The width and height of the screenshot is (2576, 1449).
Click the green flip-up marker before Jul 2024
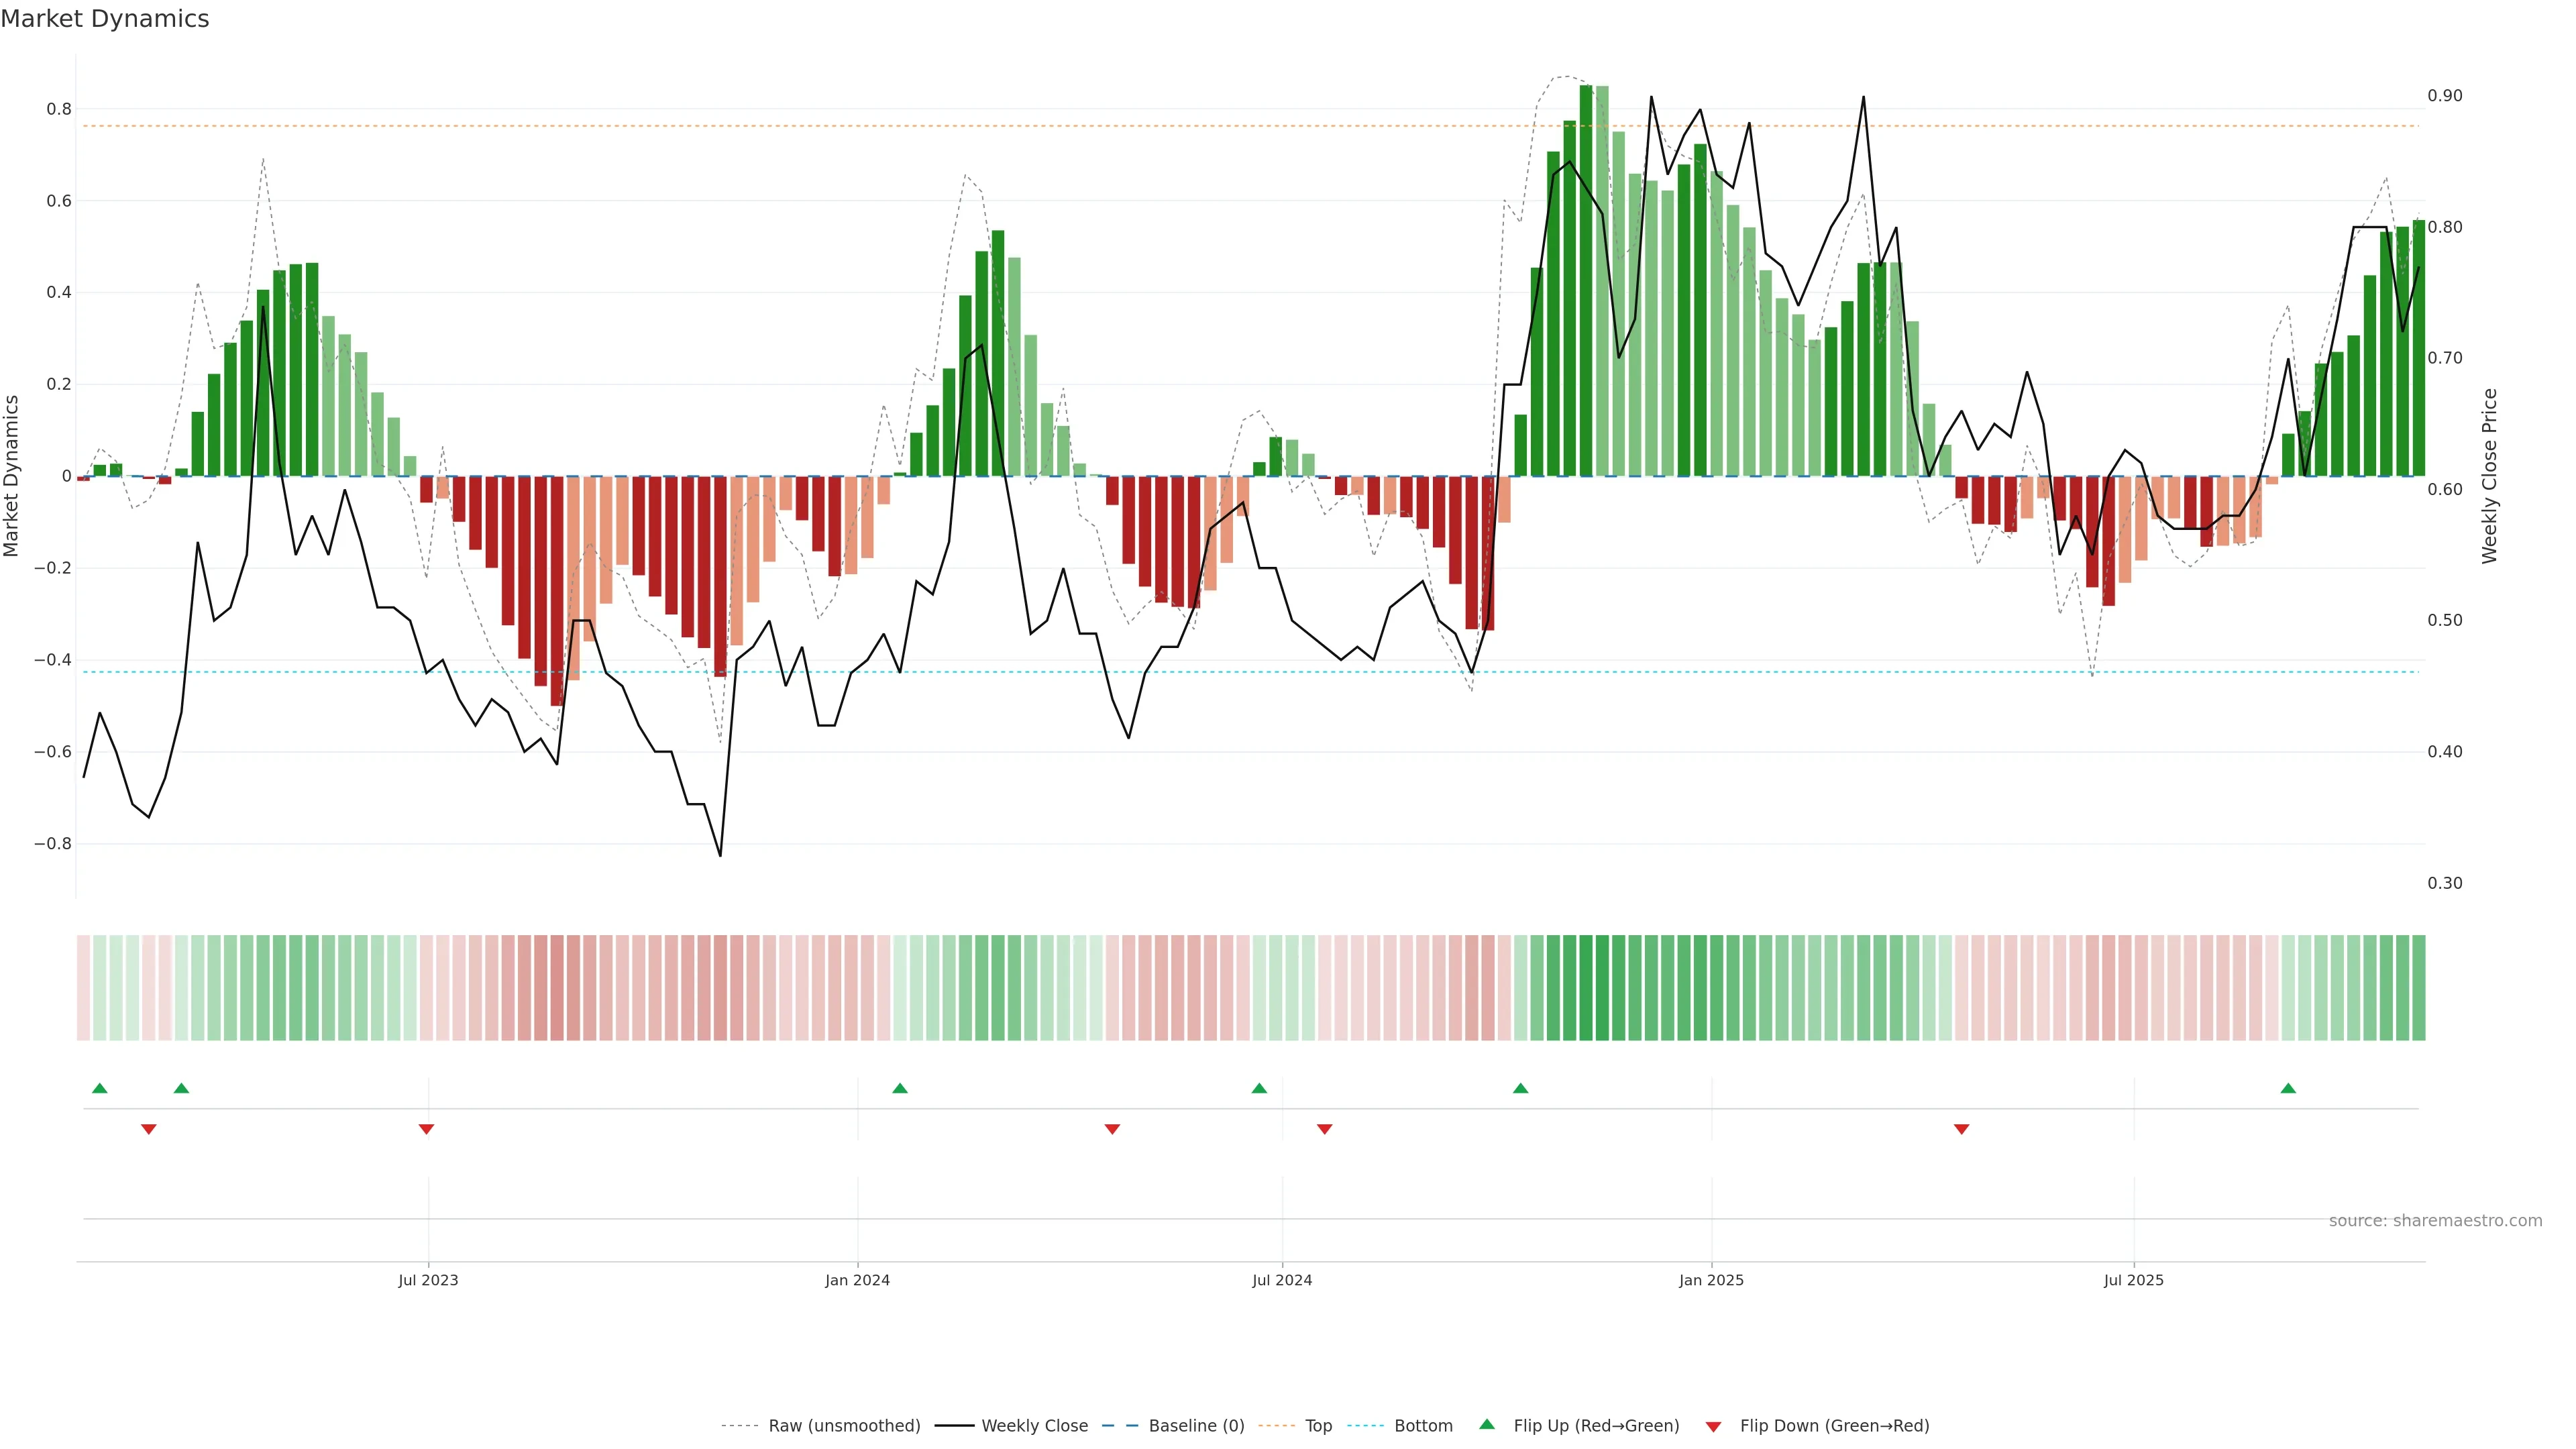point(1259,1088)
